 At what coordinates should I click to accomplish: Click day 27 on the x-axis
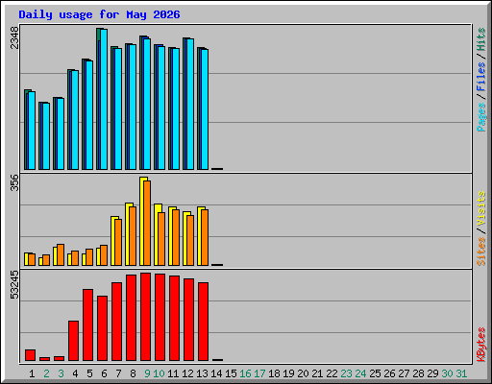[404, 373]
